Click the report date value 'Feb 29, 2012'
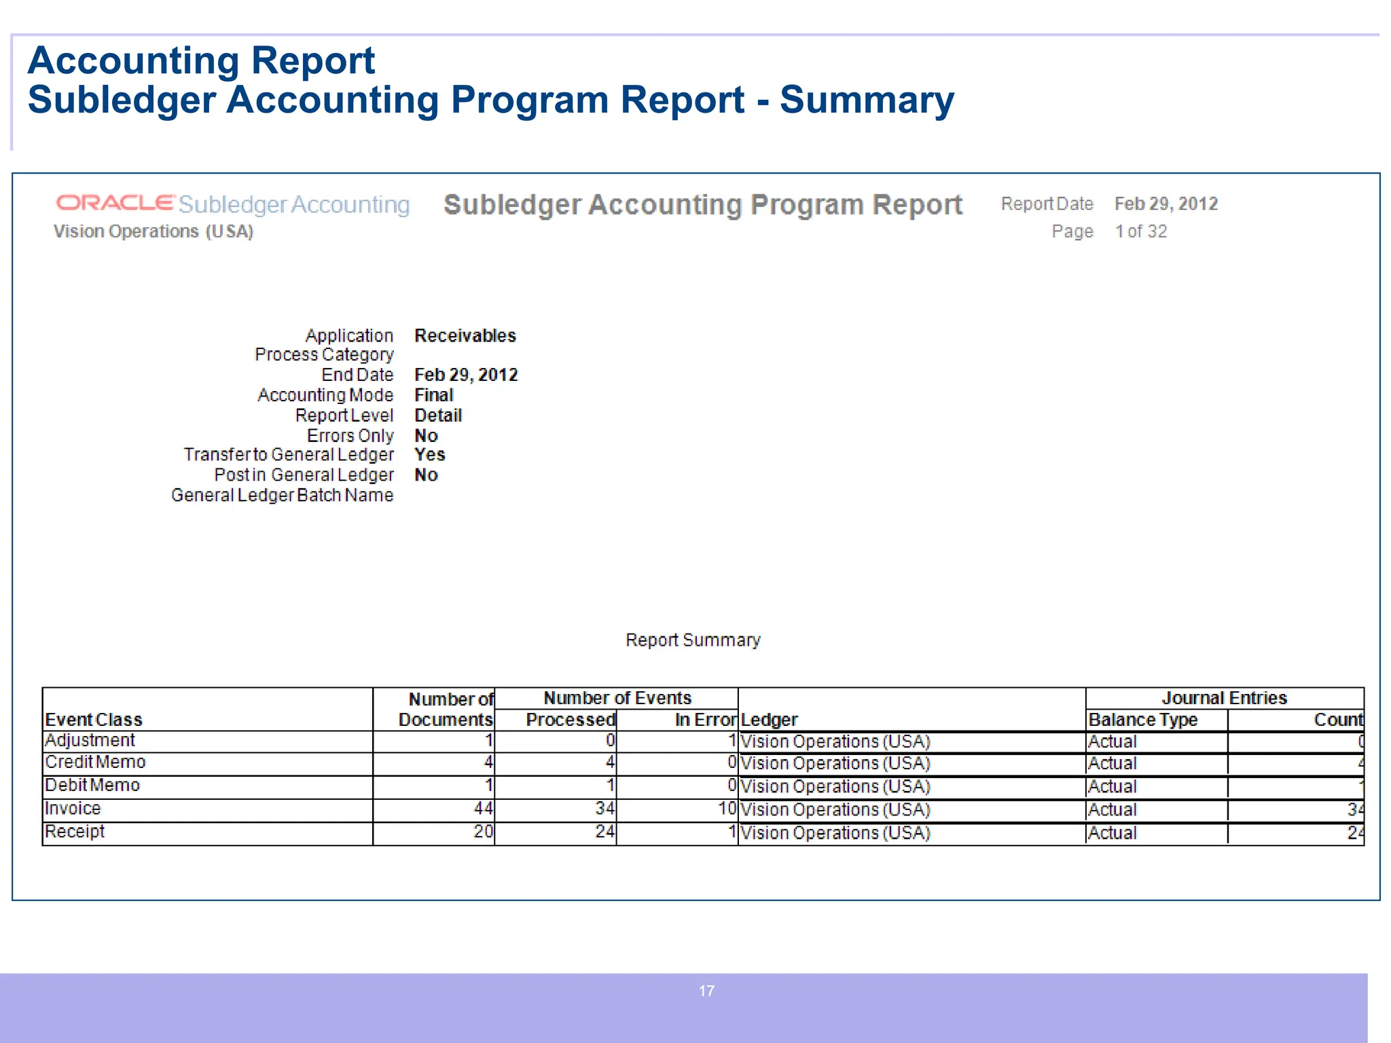Image resolution: width=1391 pixels, height=1043 pixels. pyautogui.click(x=1166, y=204)
